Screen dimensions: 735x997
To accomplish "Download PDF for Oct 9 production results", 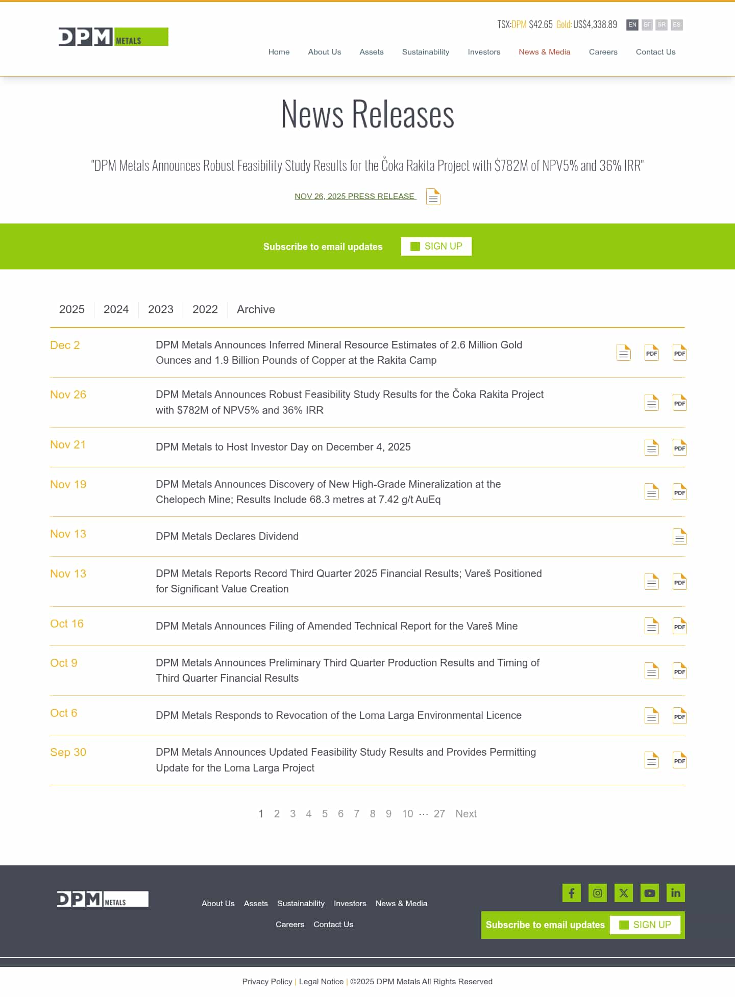I will [x=680, y=671].
